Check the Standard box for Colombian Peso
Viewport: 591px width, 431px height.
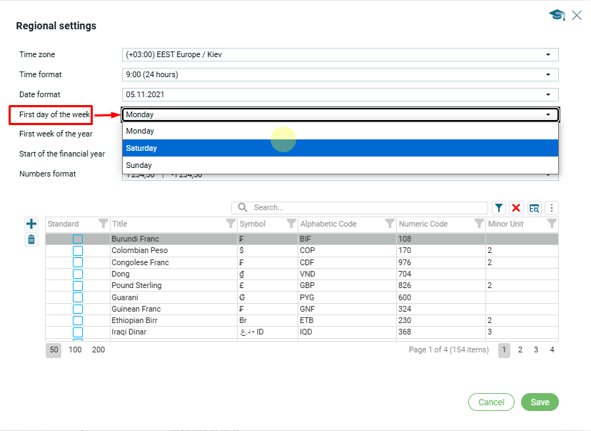click(x=78, y=251)
